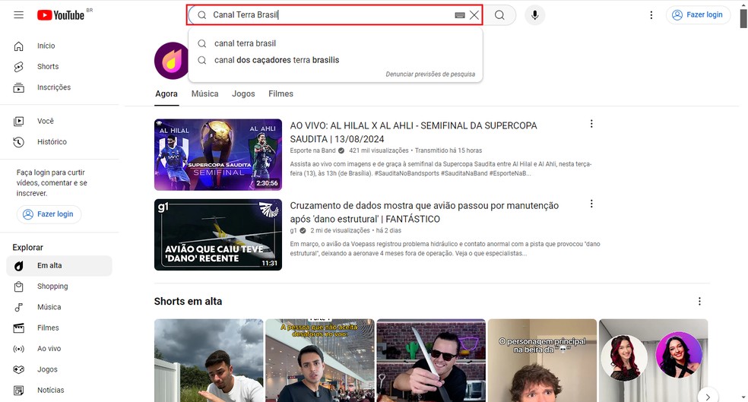
Task: Open Shorts in sidebar
Action: (x=59, y=66)
